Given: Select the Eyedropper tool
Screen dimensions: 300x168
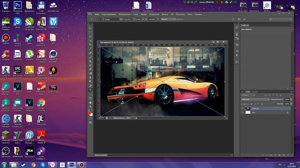Looking at the screenshot, I should point(90,49).
